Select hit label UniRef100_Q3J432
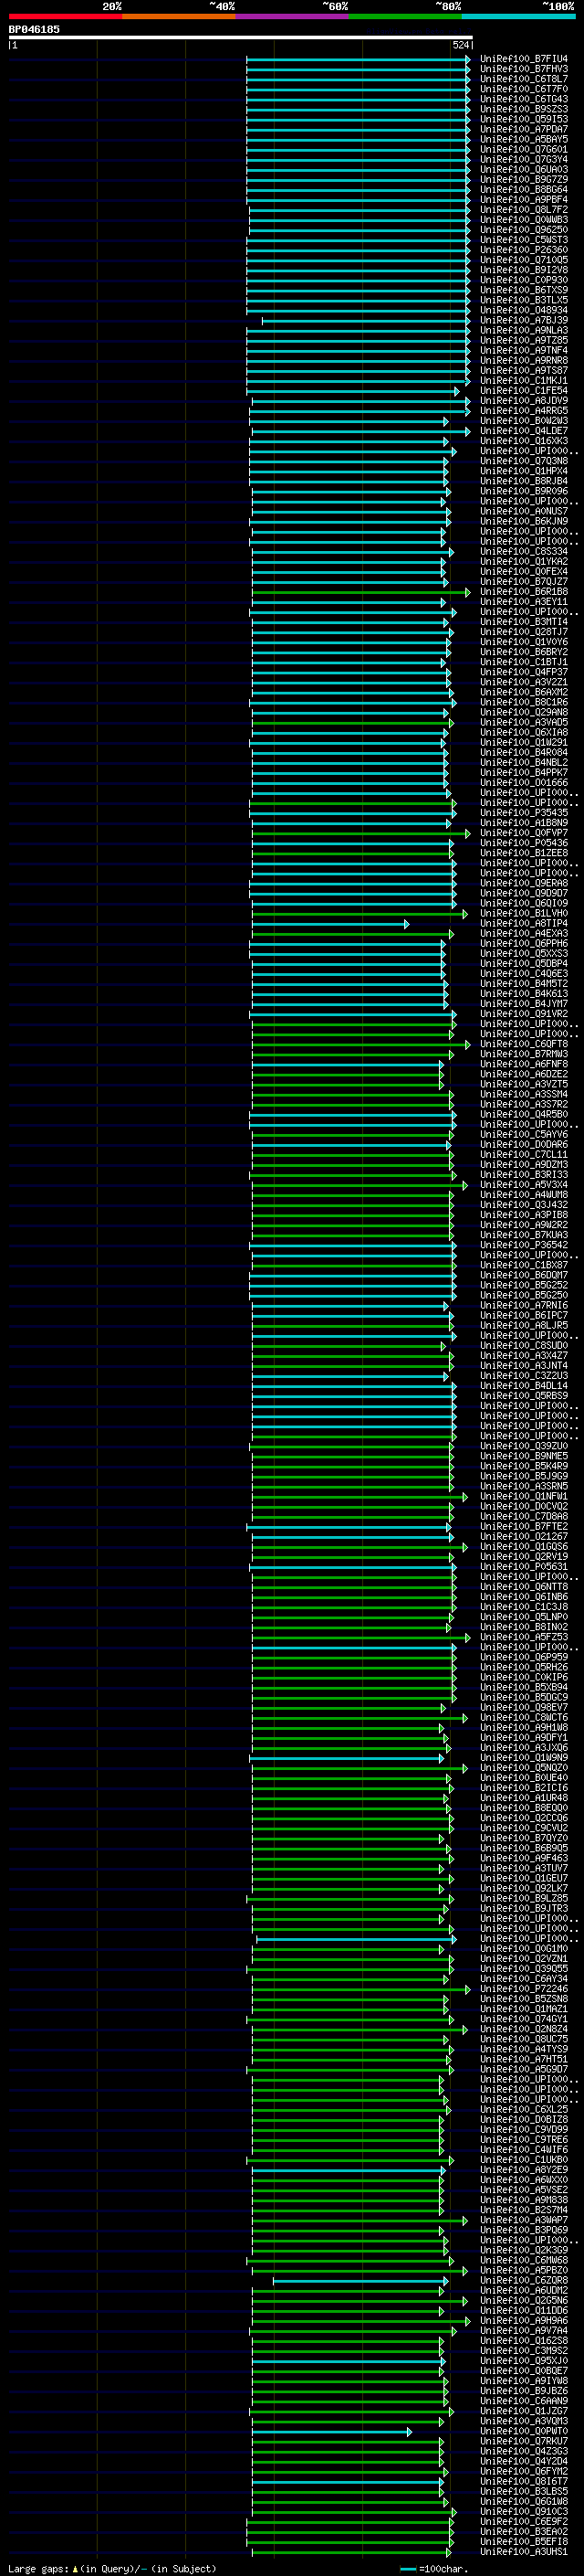Screen dimensions: 584x2576 pos(524,1204)
